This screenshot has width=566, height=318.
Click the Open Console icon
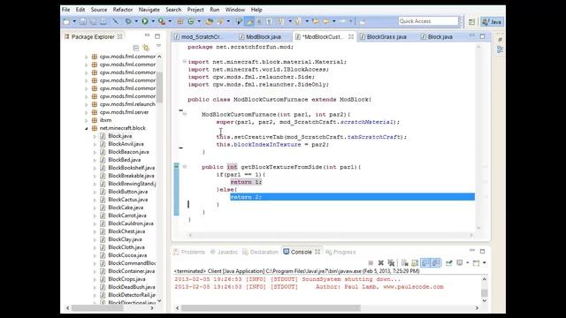pos(476,263)
